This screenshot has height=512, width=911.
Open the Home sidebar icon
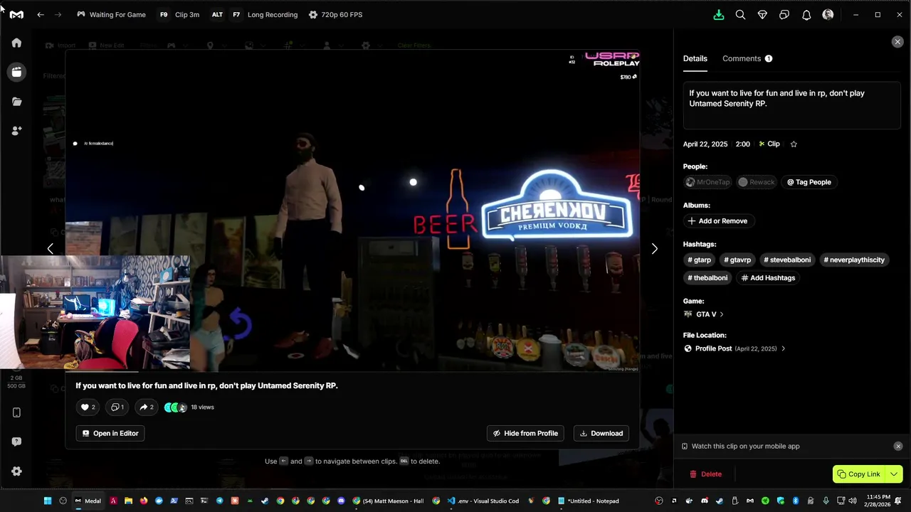click(x=16, y=43)
